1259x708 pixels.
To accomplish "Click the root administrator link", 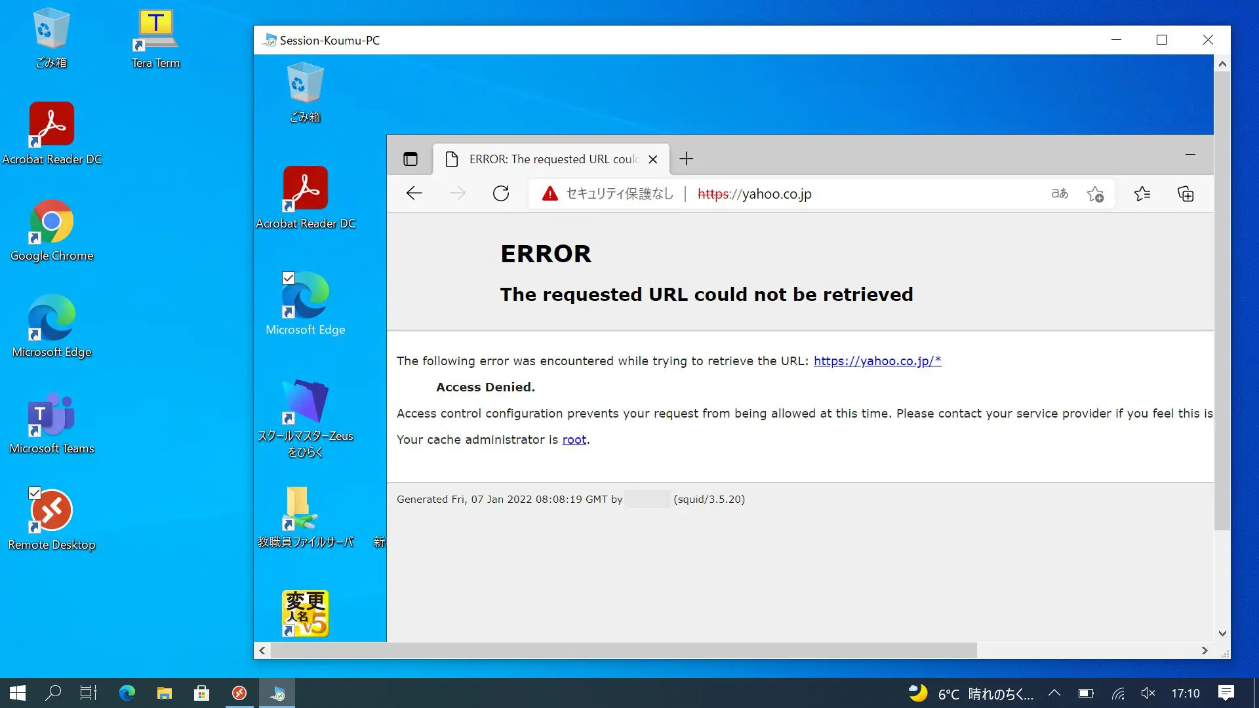I will 574,440.
